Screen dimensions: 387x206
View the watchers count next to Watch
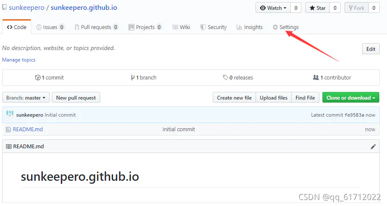(x=296, y=8)
